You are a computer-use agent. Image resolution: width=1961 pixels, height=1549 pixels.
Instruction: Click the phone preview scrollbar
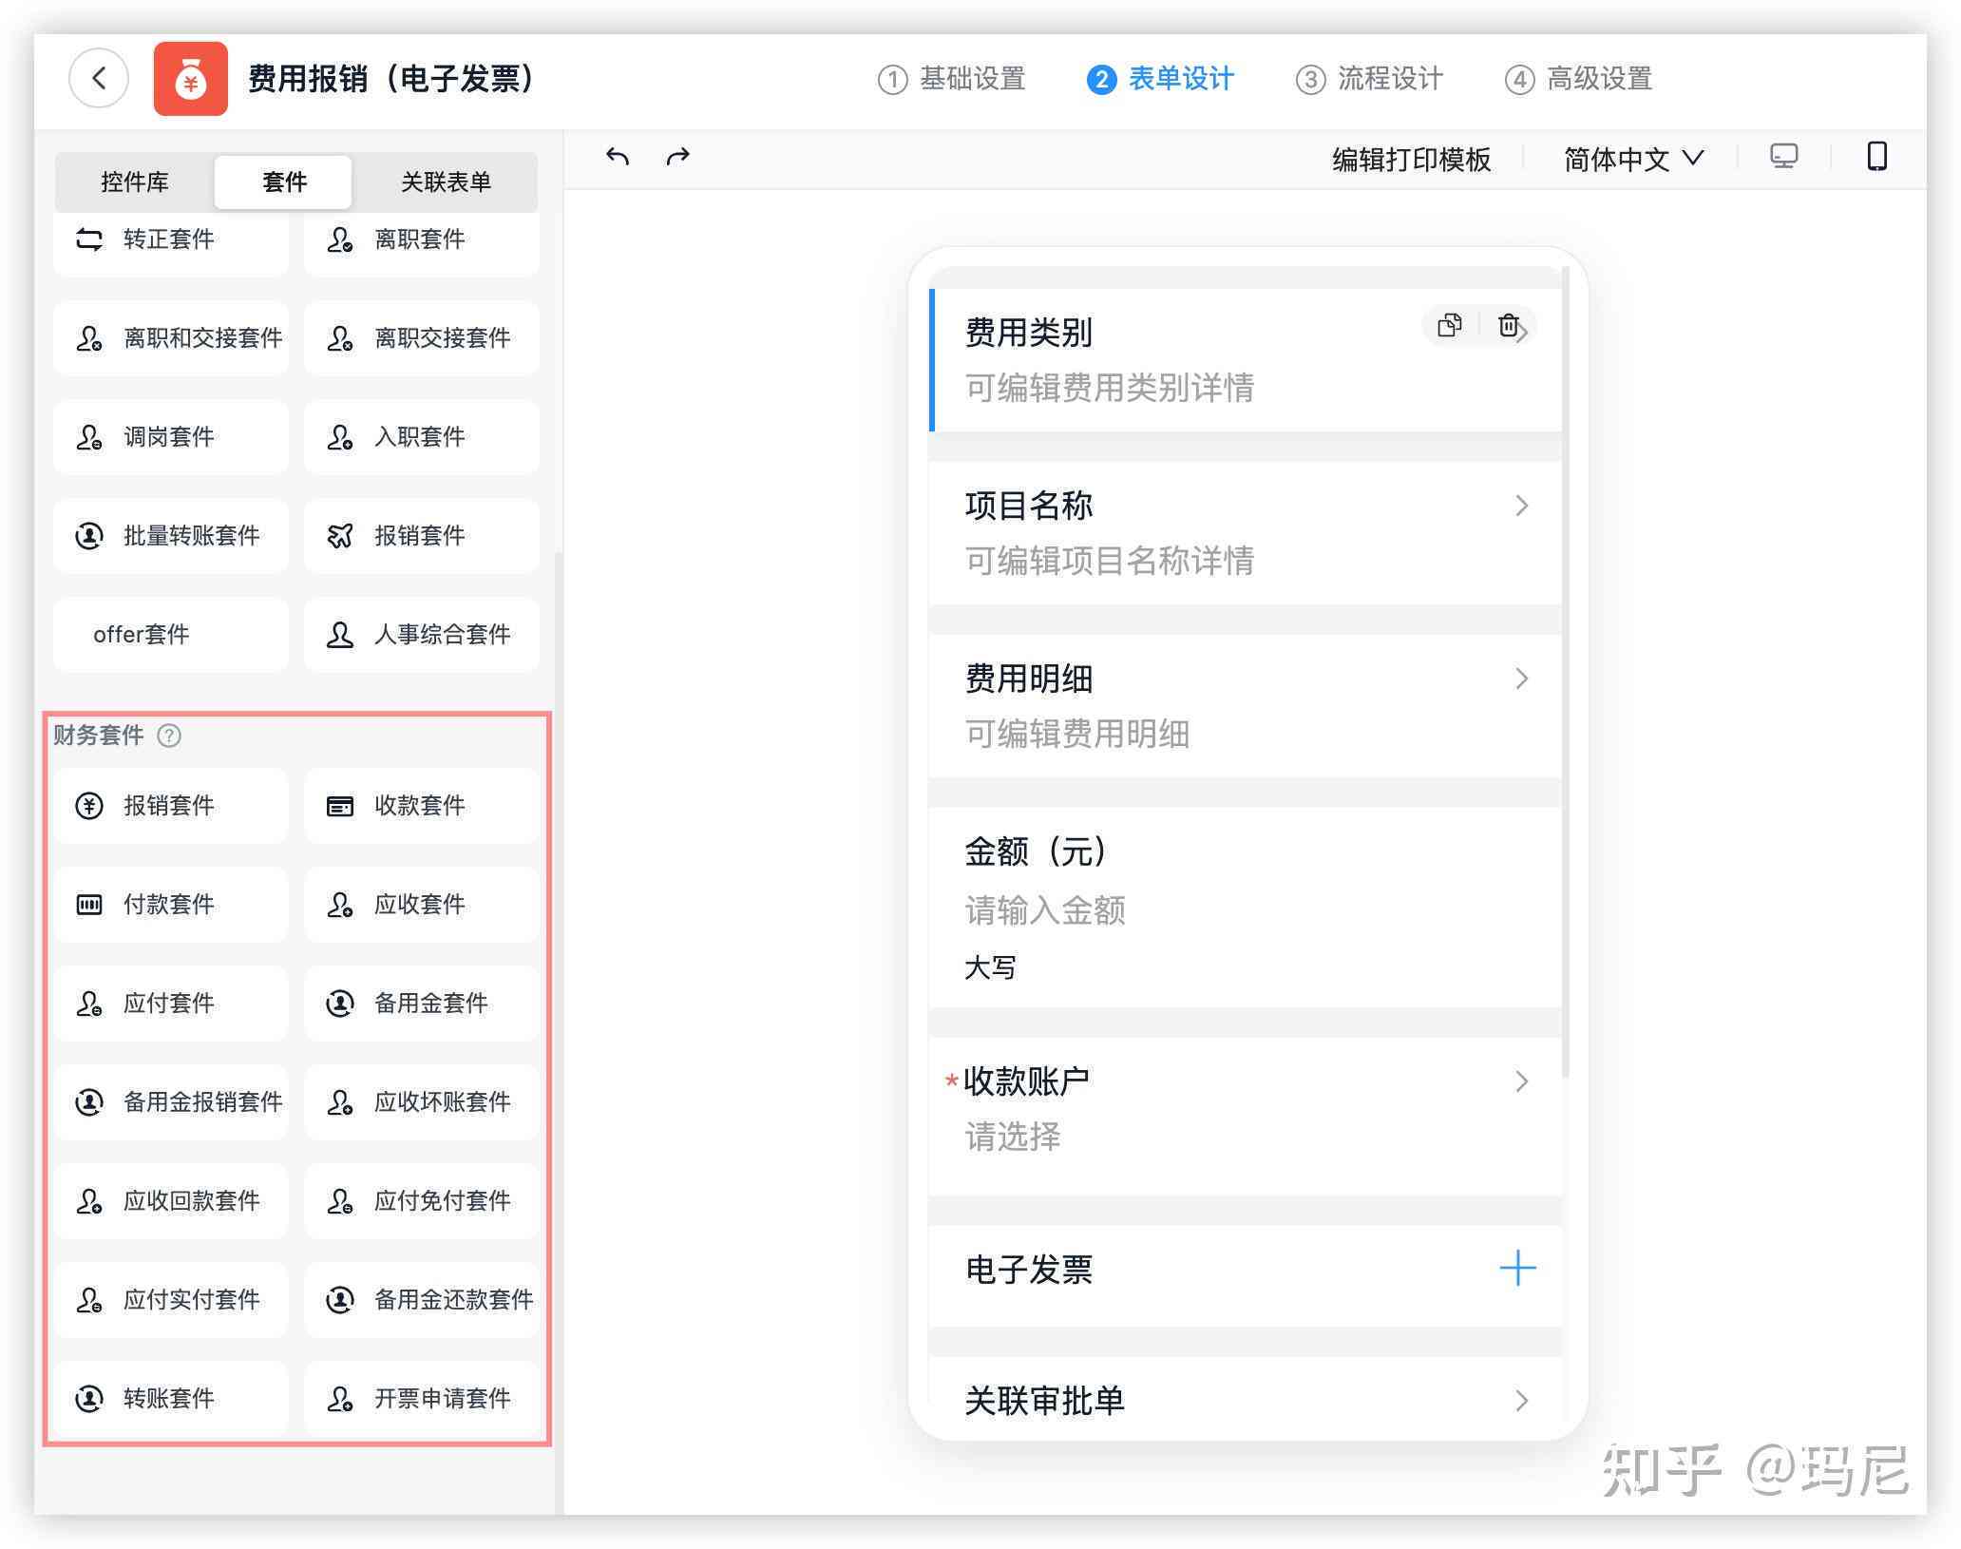(x=1566, y=673)
